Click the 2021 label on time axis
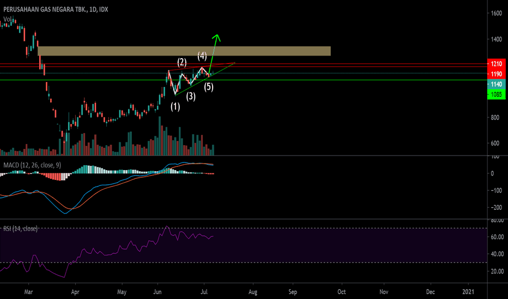 click(x=468, y=292)
